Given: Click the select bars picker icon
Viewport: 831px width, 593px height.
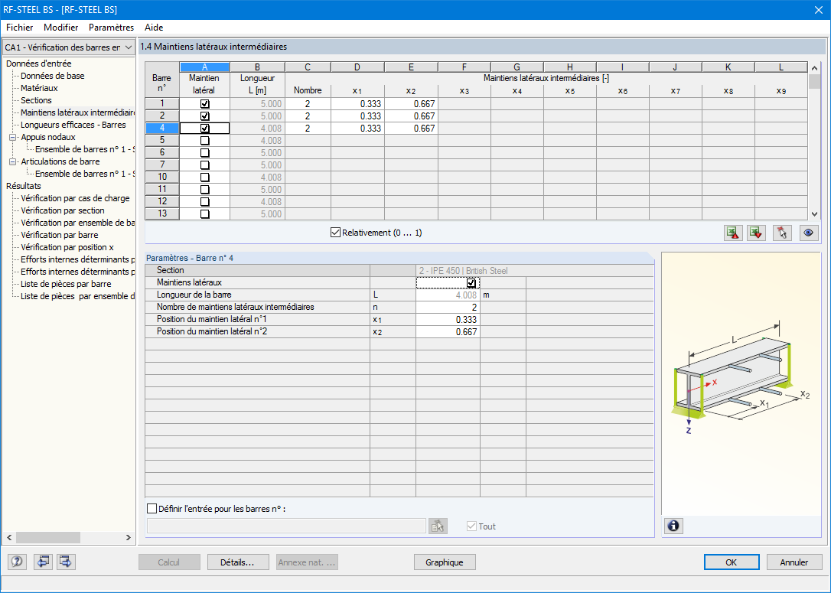Looking at the screenshot, I should click(438, 526).
